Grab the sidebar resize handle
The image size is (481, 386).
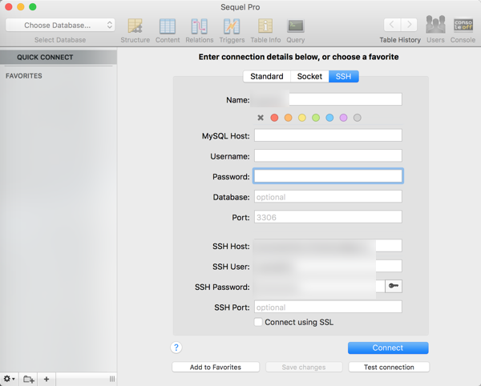(112, 379)
